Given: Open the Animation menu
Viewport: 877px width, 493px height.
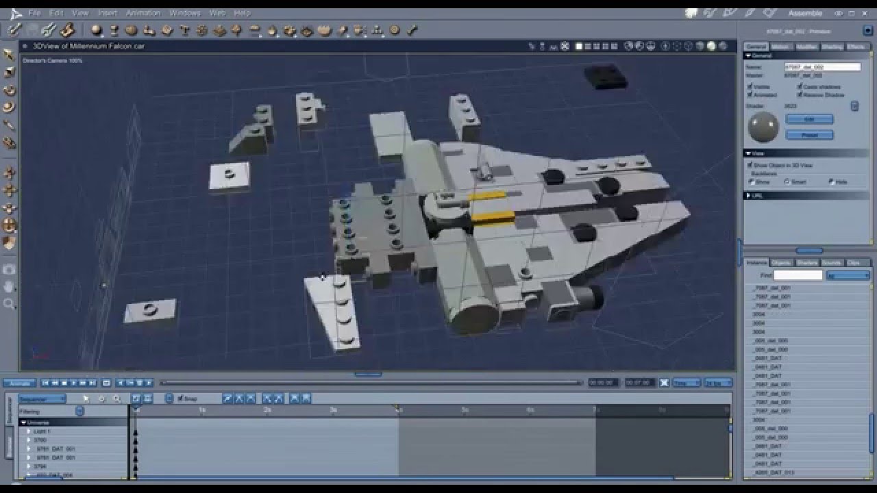Looking at the screenshot, I should [143, 13].
